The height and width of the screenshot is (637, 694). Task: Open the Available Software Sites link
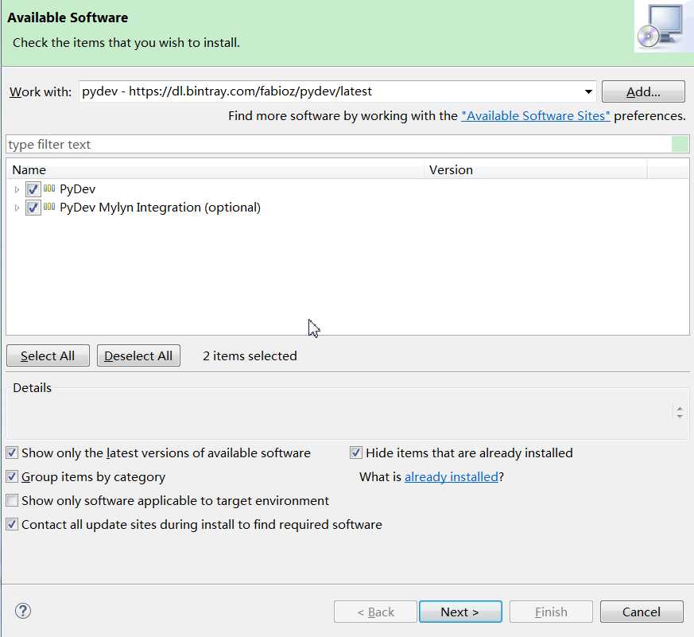tap(536, 116)
